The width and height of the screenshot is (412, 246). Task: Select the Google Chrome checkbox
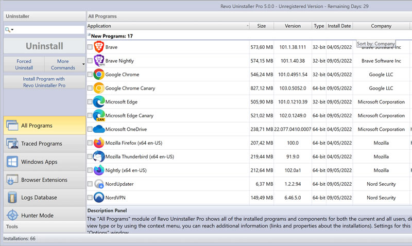click(x=90, y=75)
